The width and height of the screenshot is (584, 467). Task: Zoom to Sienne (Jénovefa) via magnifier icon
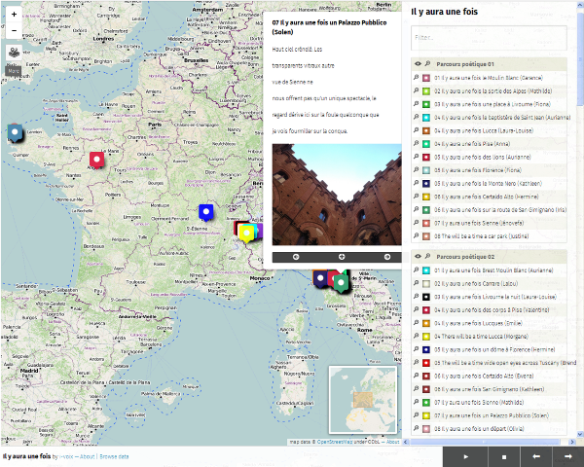pos(416,223)
